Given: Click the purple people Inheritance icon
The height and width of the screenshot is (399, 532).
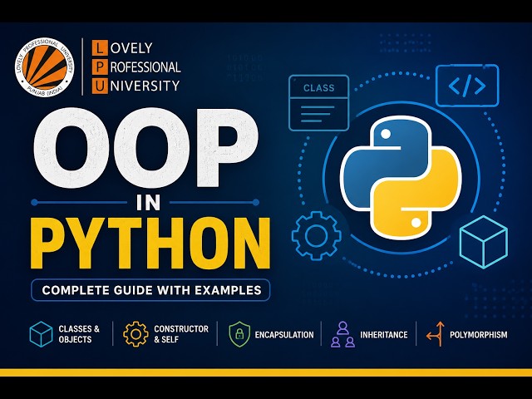Looking at the screenshot, I should click(342, 334).
